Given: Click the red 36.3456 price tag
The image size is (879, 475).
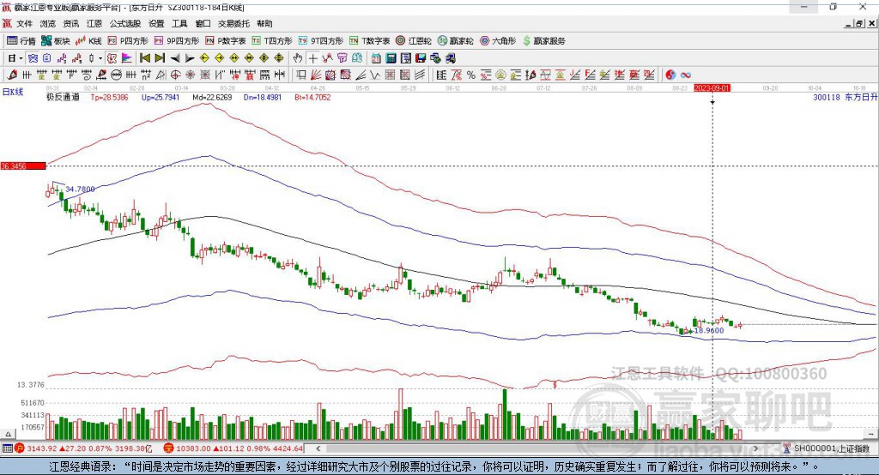Looking at the screenshot, I should [x=23, y=165].
